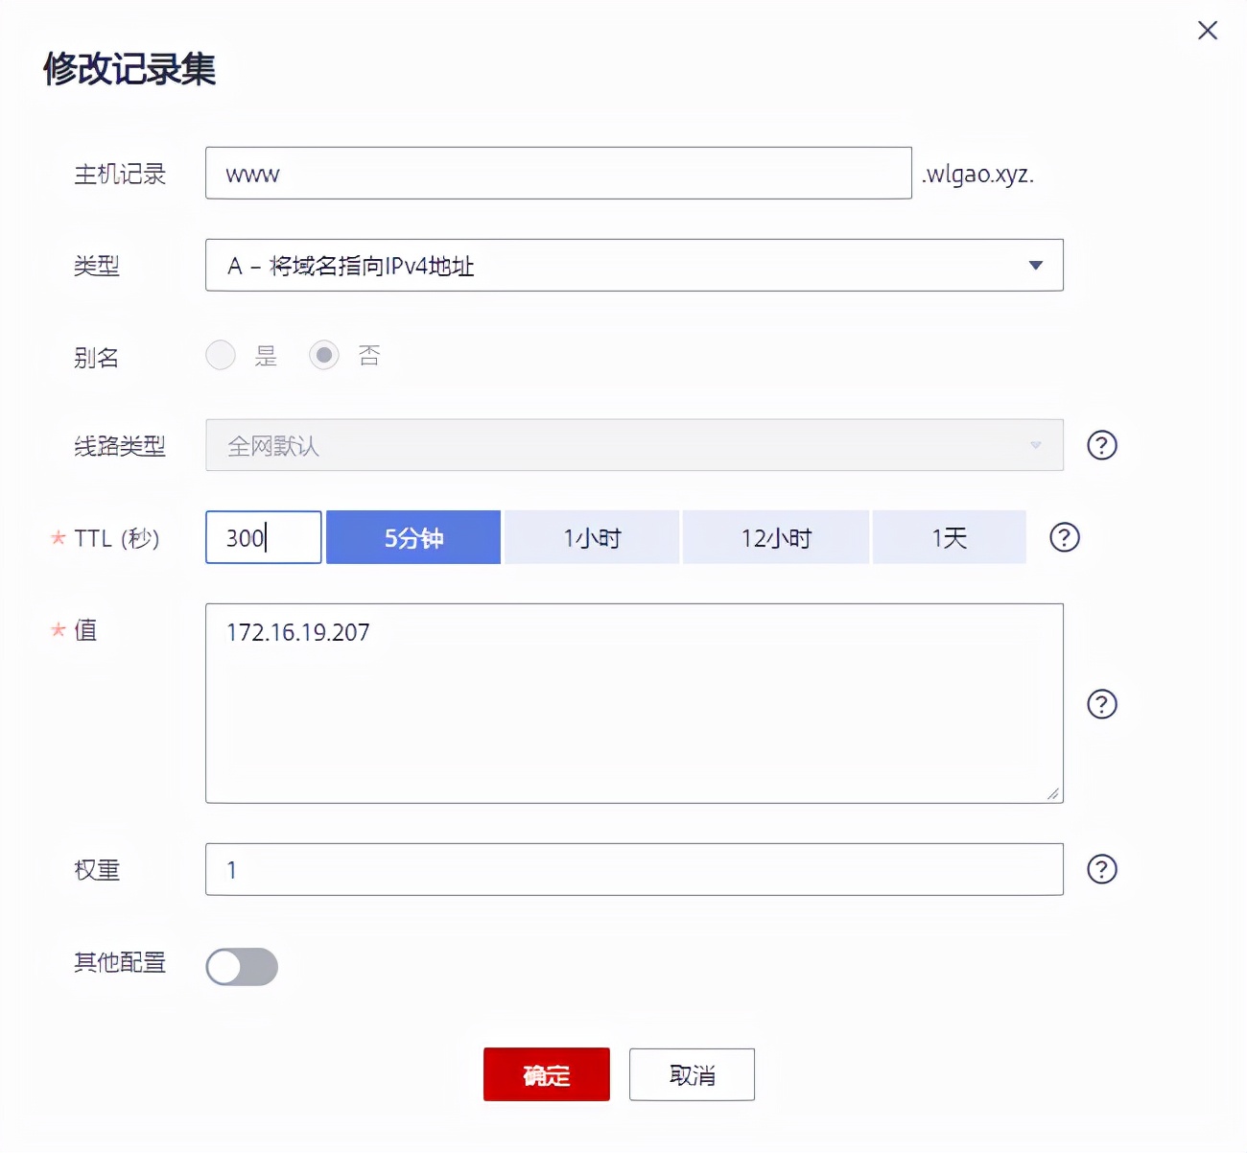This screenshot has width=1247, height=1153.
Task: Select the 5分钟 TTL preset
Action: tap(413, 537)
